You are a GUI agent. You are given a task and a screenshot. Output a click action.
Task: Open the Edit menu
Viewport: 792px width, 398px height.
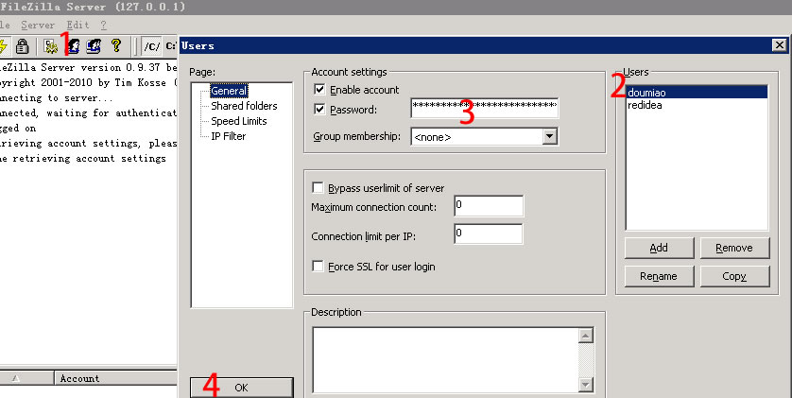[77, 25]
